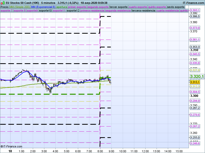
Task: Click the yellow 3.315,1 current price tag
Action: click(195, 82)
